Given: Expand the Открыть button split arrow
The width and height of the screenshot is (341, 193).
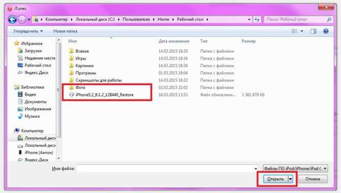Looking at the screenshot, I should coord(290,179).
